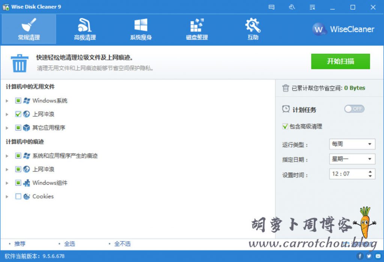
Task: Open the Facebook icon in status bar
Action: tap(360, 256)
